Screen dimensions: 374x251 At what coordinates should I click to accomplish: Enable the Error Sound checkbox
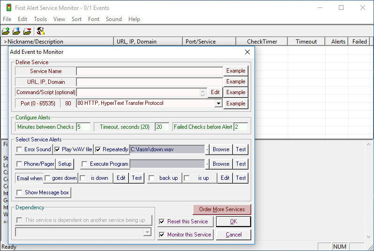tap(19, 149)
